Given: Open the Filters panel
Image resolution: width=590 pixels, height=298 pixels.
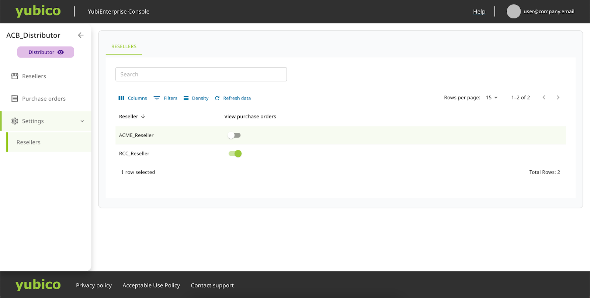Looking at the screenshot, I should tap(166, 98).
